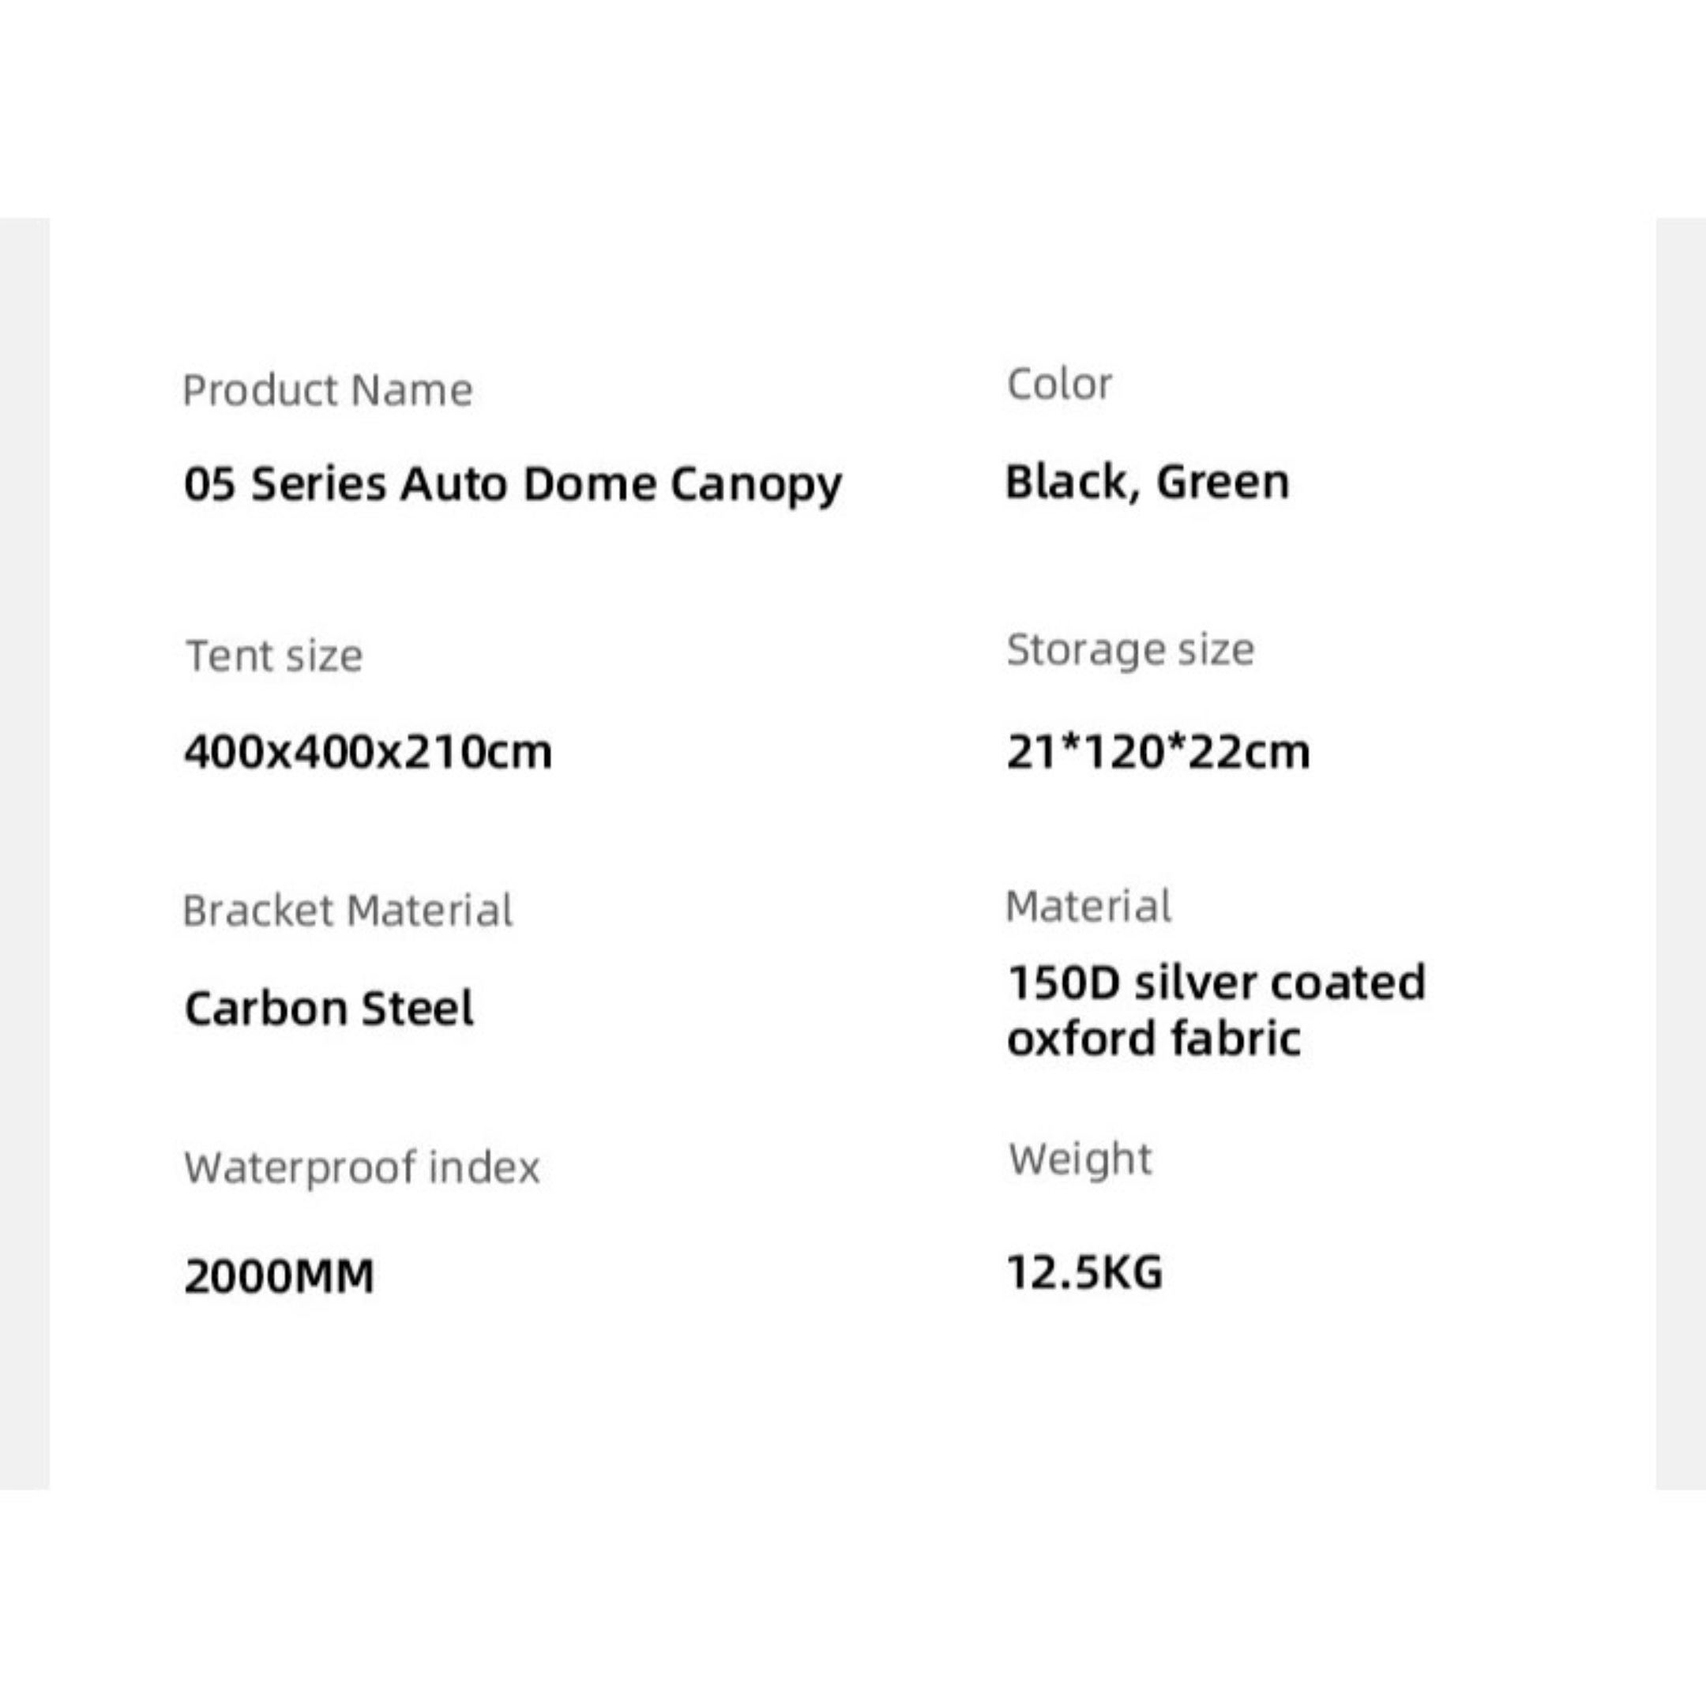Select the word Black in color value

point(1065,482)
